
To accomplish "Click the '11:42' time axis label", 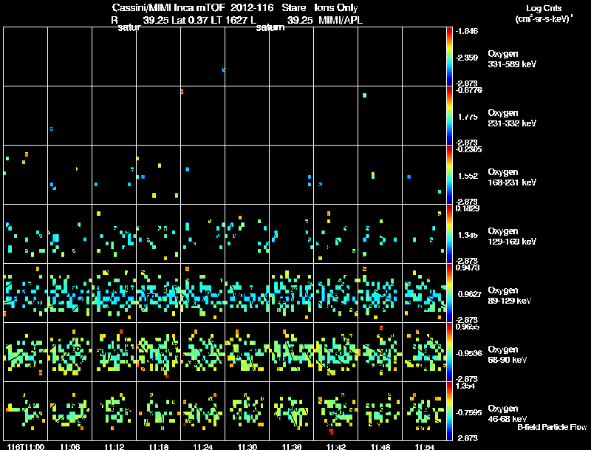I will pos(336,446).
